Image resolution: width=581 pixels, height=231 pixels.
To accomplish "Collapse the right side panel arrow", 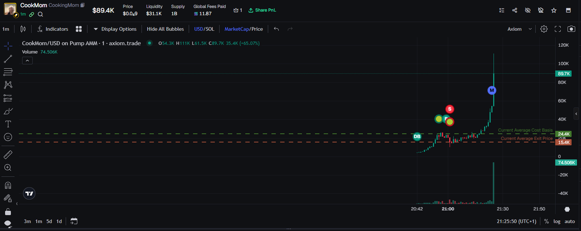I will pos(576,113).
